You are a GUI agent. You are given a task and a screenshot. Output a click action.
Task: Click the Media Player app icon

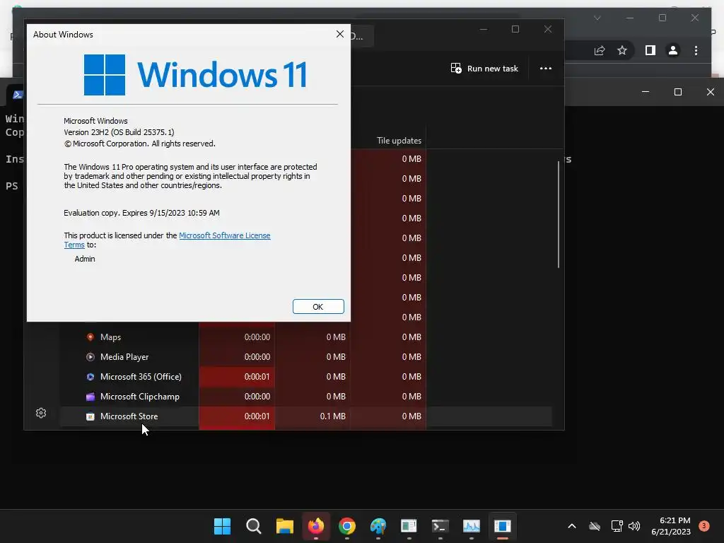[x=90, y=357]
